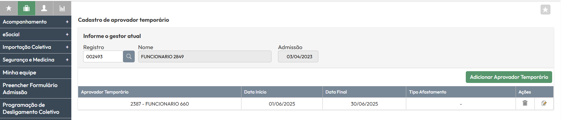Expand Importação Coletiva menu

click(36, 47)
